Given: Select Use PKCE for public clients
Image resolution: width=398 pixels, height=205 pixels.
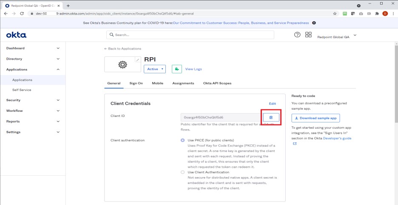Looking at the screenshot, I should pos(183,140).
